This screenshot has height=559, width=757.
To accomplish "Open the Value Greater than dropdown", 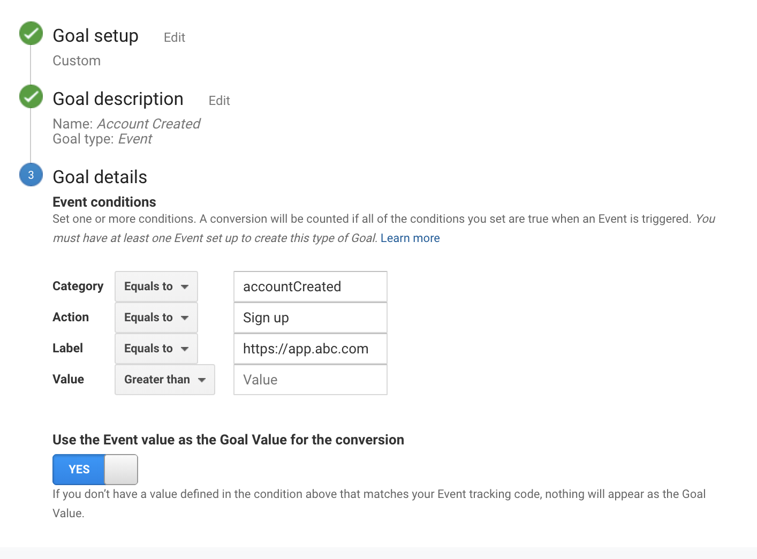I will (165, 380).
